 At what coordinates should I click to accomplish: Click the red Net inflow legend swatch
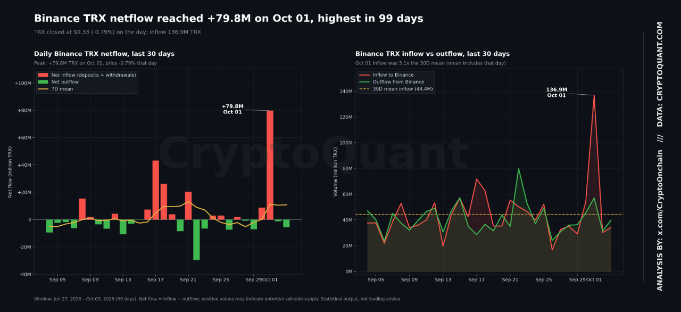point(44,75)
